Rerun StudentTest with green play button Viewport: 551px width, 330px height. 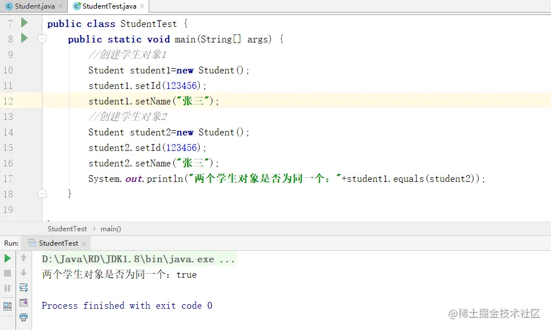coord(7,259)
